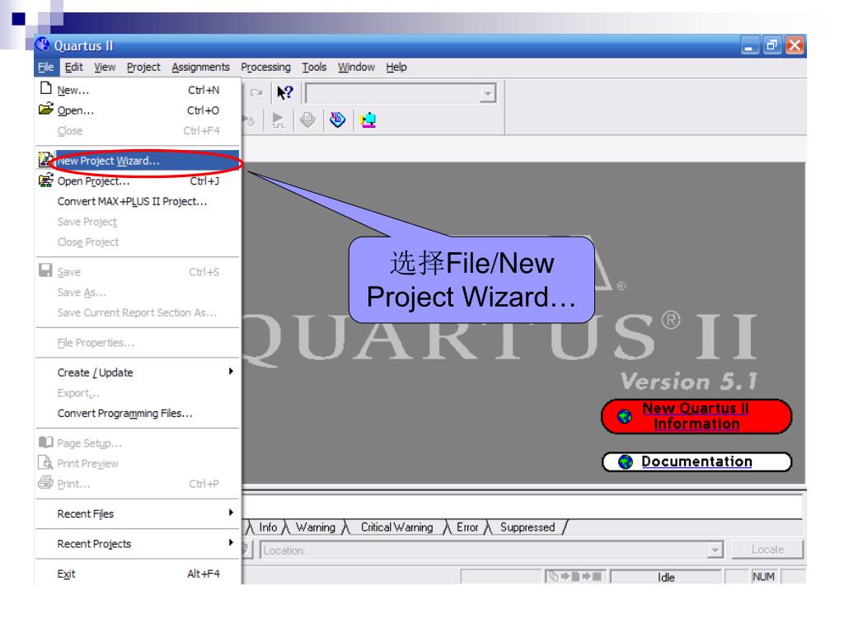Open the Help menu
Viewport: 844px width, 633px height.
396,67
